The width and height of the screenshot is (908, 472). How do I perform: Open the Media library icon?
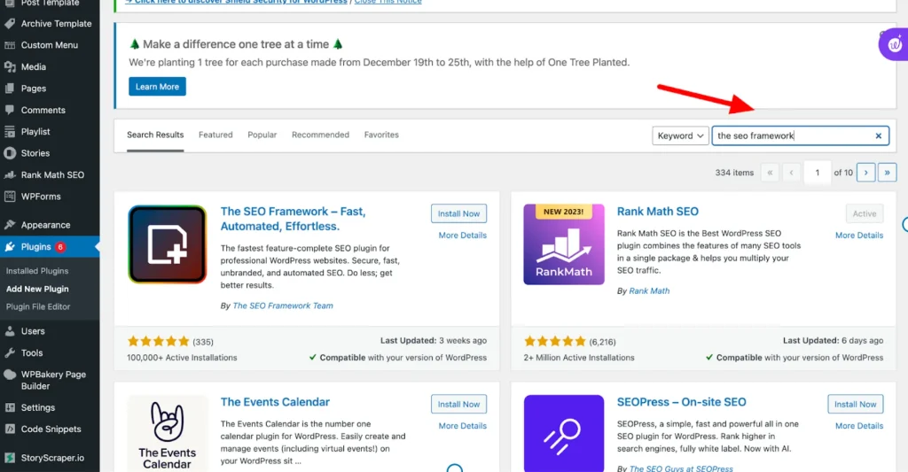click(x=9, y=67)
